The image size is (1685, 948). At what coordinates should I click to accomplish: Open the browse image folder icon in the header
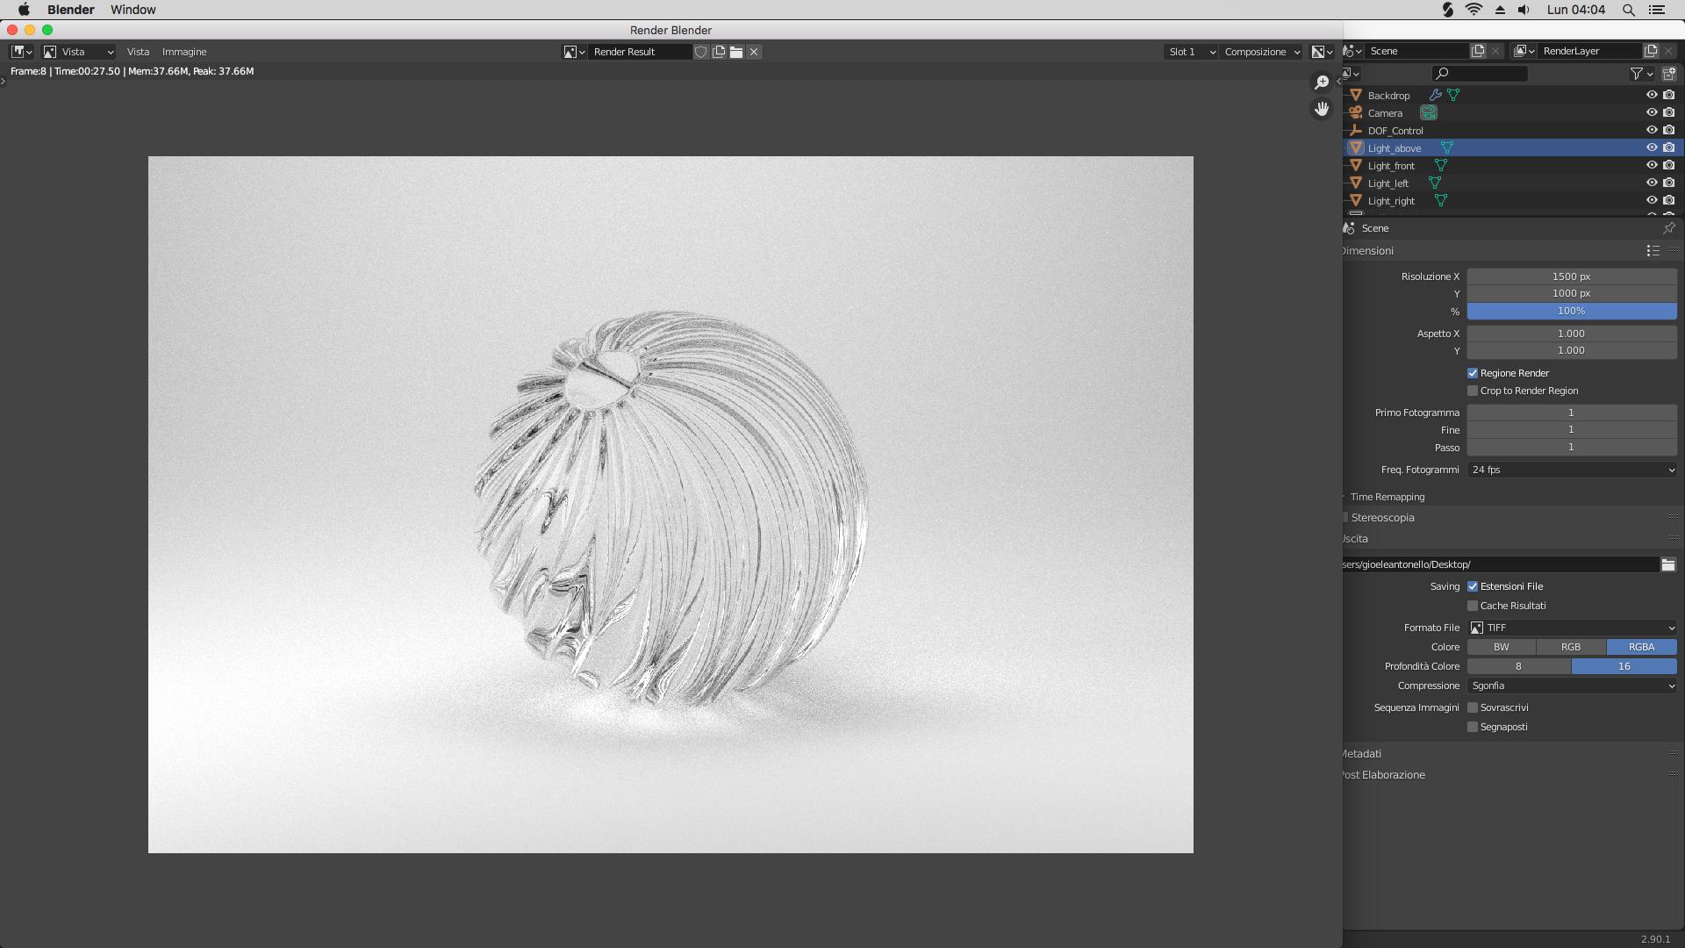click(x=737, y=52)
